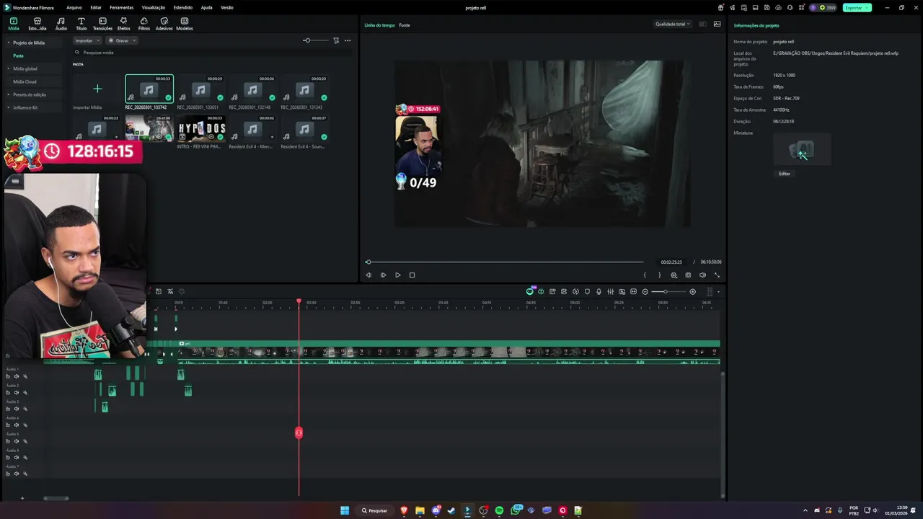Mute the Áudio 4 track

(17, 425)
